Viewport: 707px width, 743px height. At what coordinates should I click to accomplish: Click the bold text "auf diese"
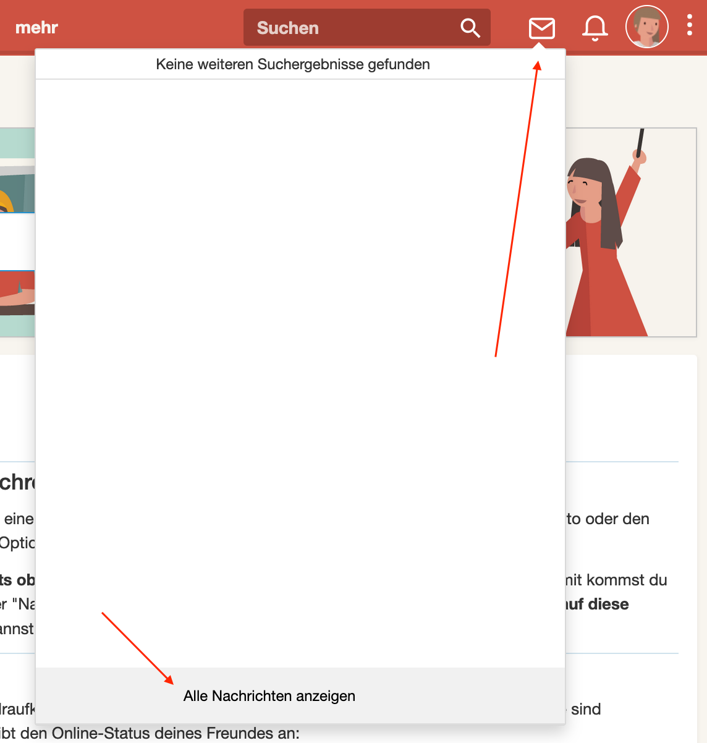pyautogui.click(x=598, y=604)
